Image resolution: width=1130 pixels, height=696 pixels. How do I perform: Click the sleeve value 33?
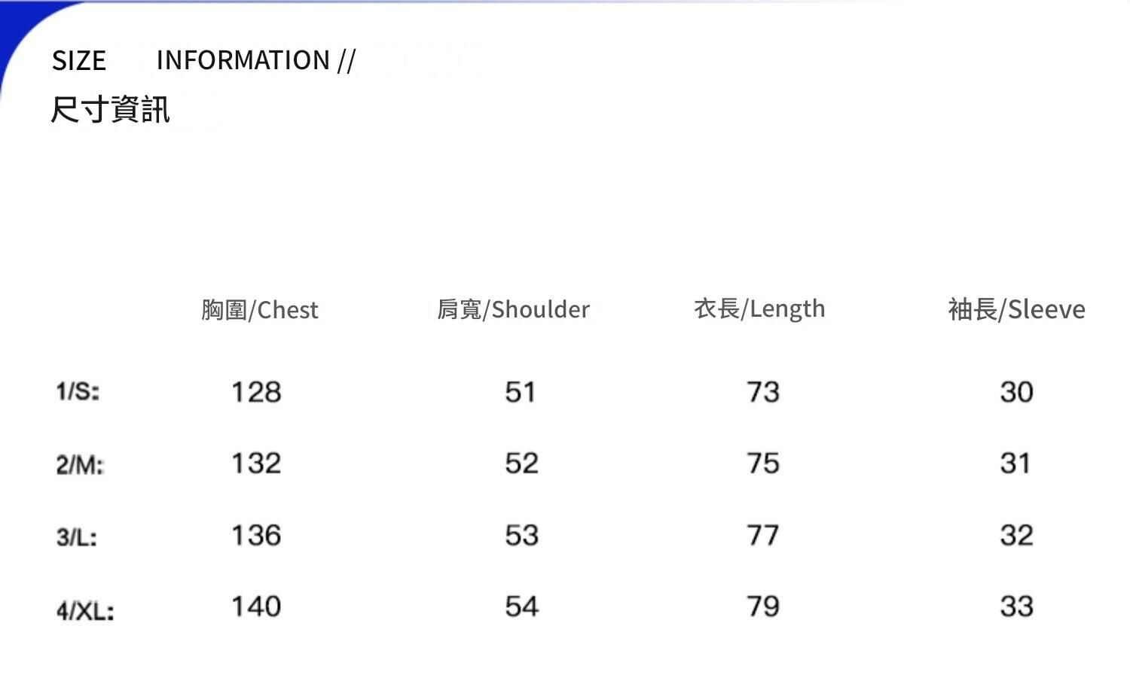1016,606
